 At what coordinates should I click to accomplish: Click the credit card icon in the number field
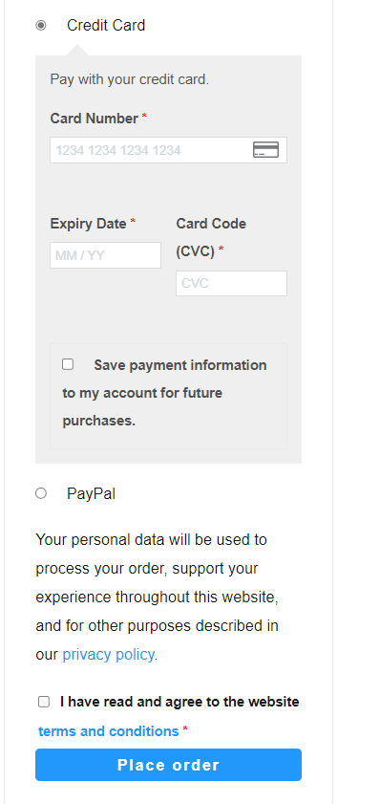click(x=265, y=150)
